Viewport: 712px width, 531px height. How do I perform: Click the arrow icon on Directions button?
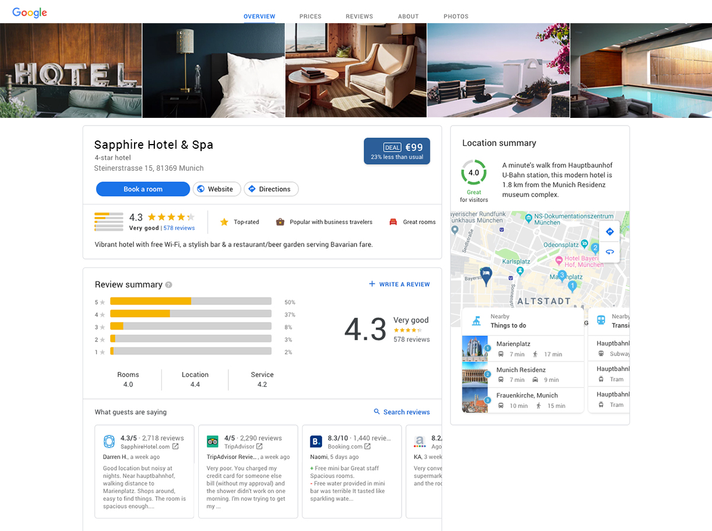252,189
